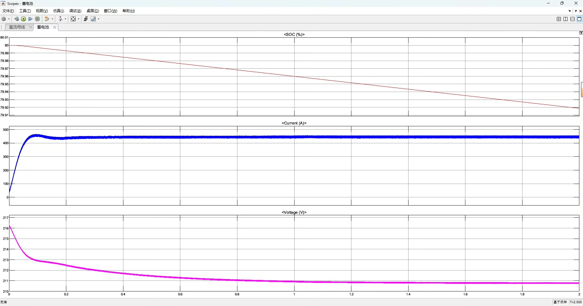
Task: Open the scope configuration gear icon
Action: (4, 19)
